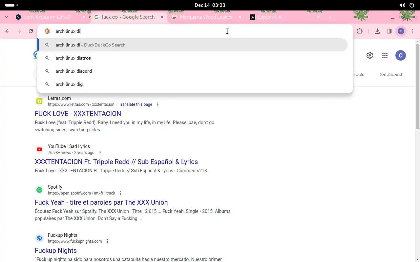This screenshot has height=262, width=420.
Task: Click the page vertical scrollbar
Action: pyautogui.click(x=417, y=86)
